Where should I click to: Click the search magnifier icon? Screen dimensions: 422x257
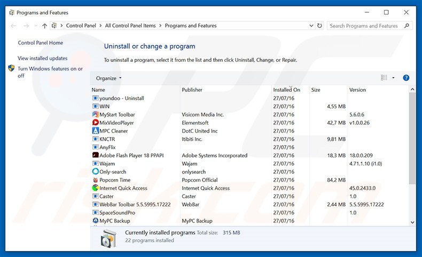[407, 26]
